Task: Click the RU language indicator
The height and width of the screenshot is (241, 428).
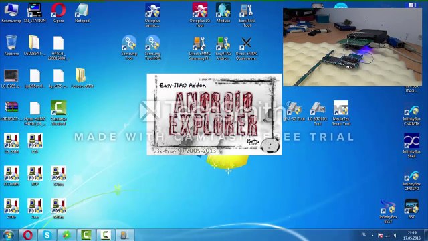Action: click(364, 234)
